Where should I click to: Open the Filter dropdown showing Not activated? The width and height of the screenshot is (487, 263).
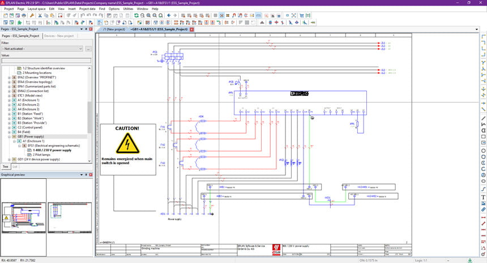[42, 49]
